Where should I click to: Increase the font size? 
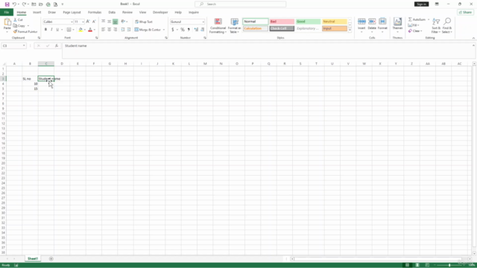[x=88, y=22]
